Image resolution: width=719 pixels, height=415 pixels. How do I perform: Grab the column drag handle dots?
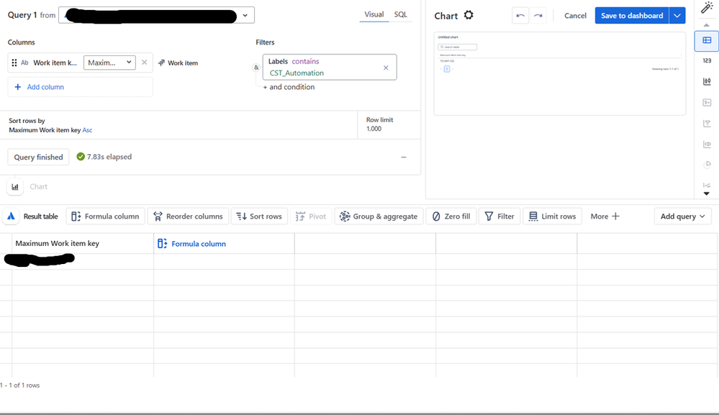(14, 63)
